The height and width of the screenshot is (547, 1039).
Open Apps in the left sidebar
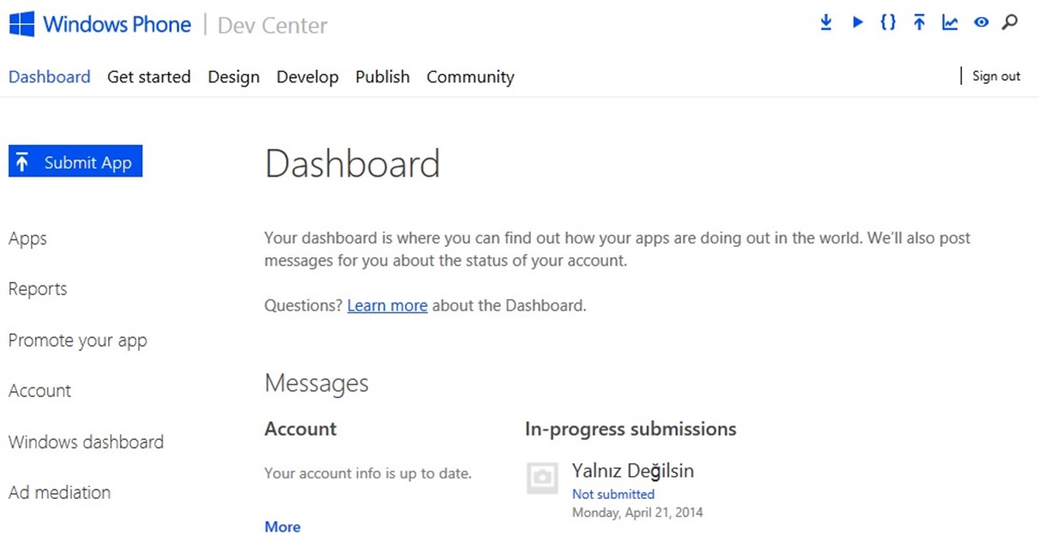(27, 239)
